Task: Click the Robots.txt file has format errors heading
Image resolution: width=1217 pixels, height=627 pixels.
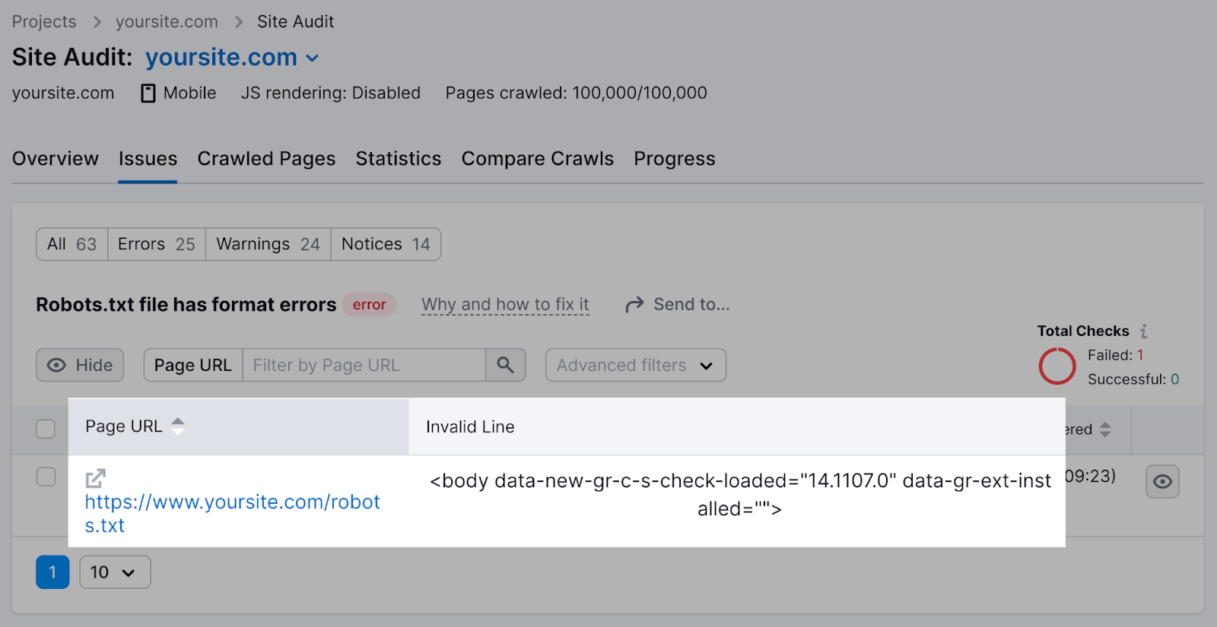Action: pos(186,305)
